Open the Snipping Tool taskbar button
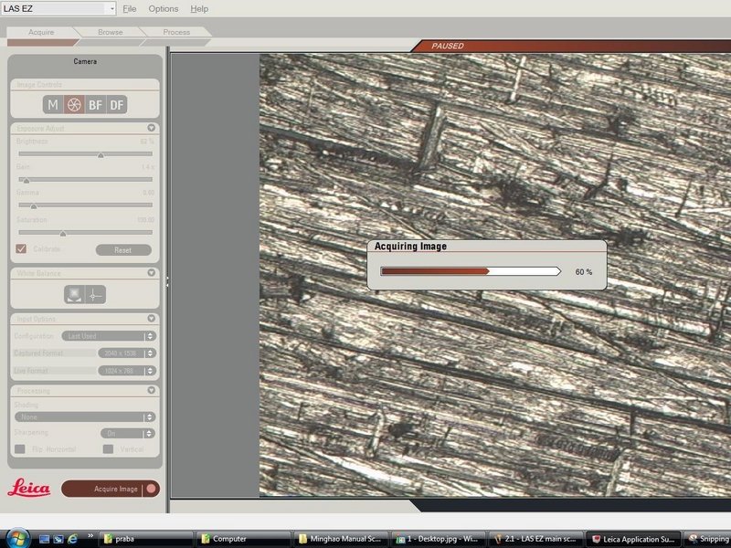This screenshot has width=731, height=548. 707,539
